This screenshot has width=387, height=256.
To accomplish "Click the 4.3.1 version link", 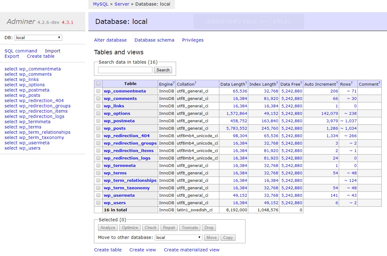I will click(68, 22).
